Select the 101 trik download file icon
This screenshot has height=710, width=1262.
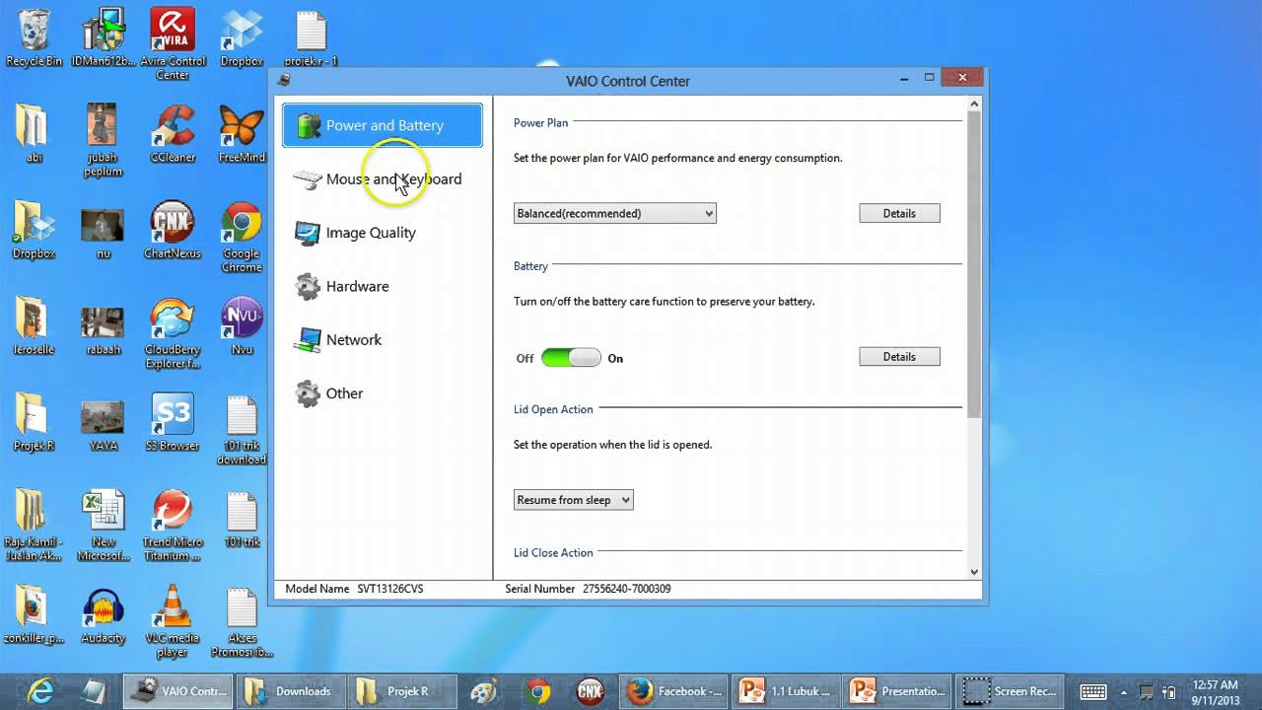[x=242, y=429]
